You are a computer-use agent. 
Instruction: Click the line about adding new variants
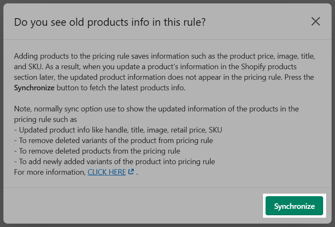point(114,162)
